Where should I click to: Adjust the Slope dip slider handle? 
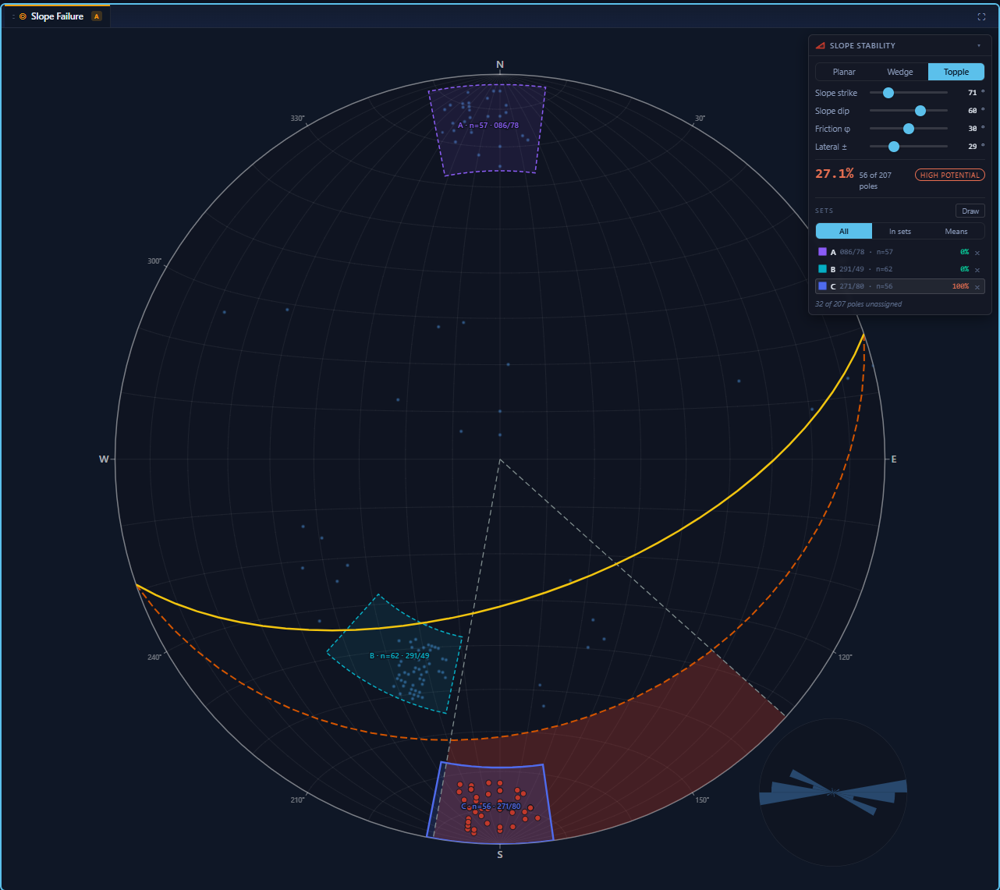pos(920,111)
